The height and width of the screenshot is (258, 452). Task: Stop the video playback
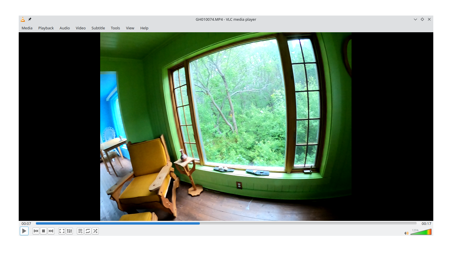coord(43,231)
